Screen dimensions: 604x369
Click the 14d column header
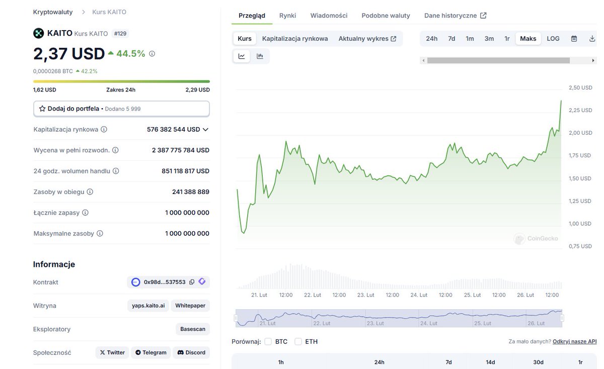pos(491,362)
